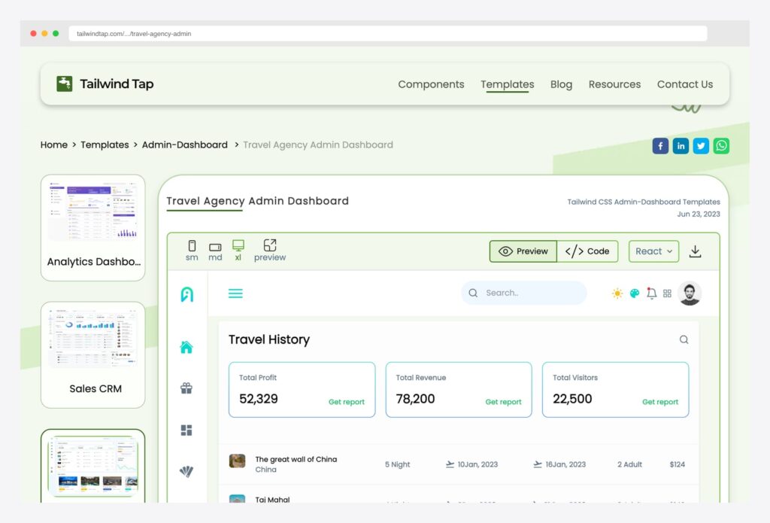770x523 pixels.
Task: Toggle the Preview view button
Action: 523,251
